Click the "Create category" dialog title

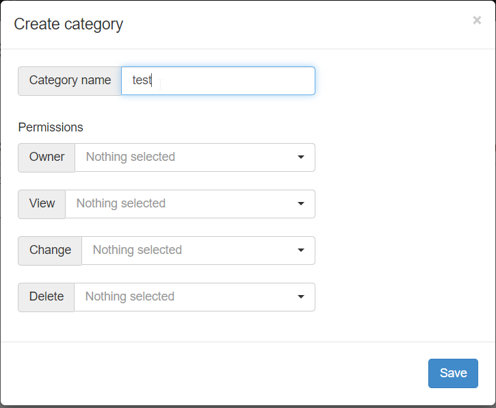click(68, 24)
